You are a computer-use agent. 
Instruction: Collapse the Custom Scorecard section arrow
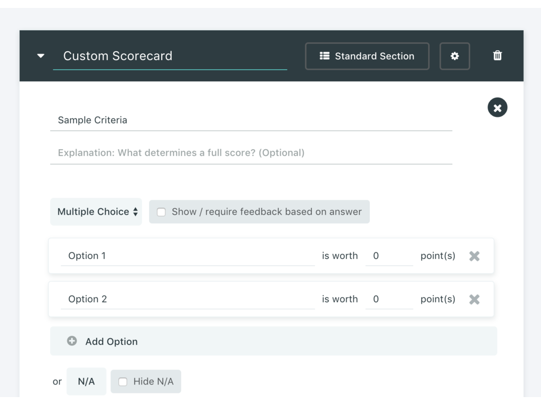pyautogui.click(x=41, y=56)
